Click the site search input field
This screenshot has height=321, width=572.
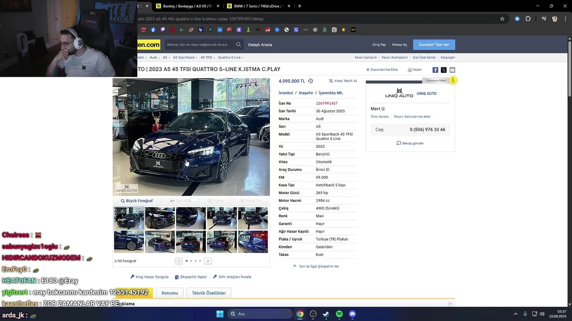(x=199, y=45)
